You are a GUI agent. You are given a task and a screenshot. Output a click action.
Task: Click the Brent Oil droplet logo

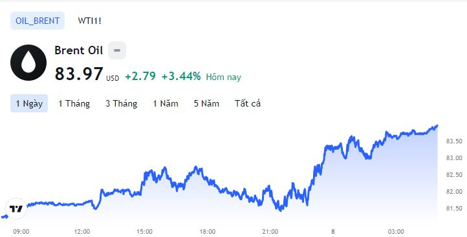pyautogui.click(x=28, y=63)
